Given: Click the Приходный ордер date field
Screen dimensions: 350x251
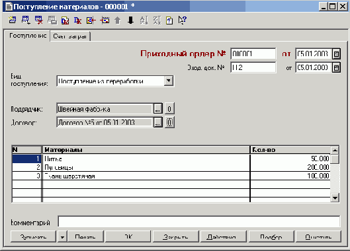Looking at the screenshot, I should (314, 54).
